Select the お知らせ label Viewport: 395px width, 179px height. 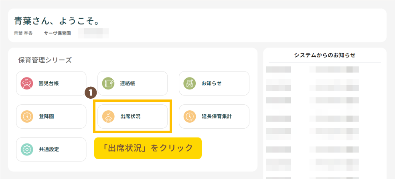tap(211, 84)
